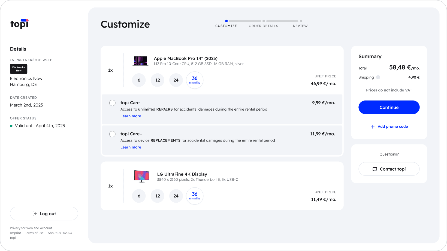The image size is (447, 251).
Task: Open the Imprint link
Action: click(16, 233)
